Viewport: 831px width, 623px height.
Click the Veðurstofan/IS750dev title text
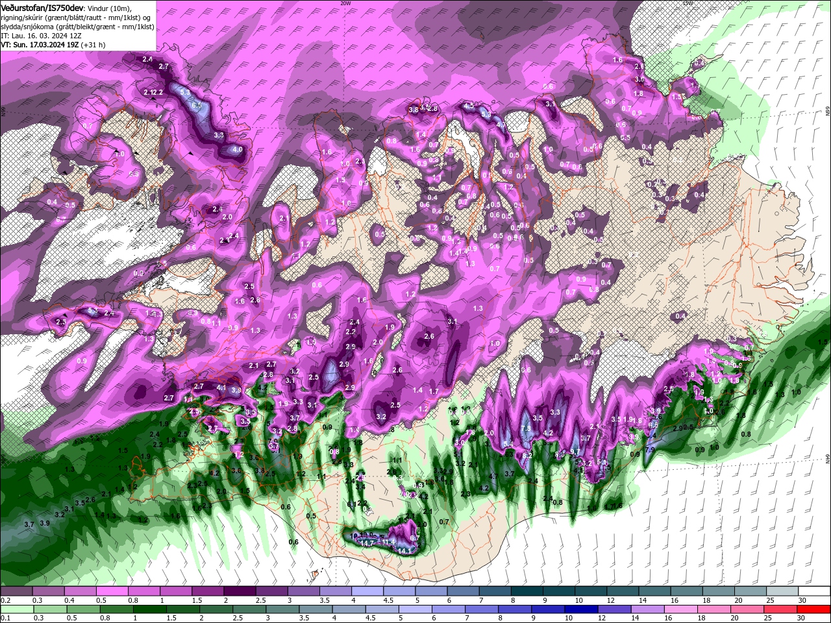point(42,7)
